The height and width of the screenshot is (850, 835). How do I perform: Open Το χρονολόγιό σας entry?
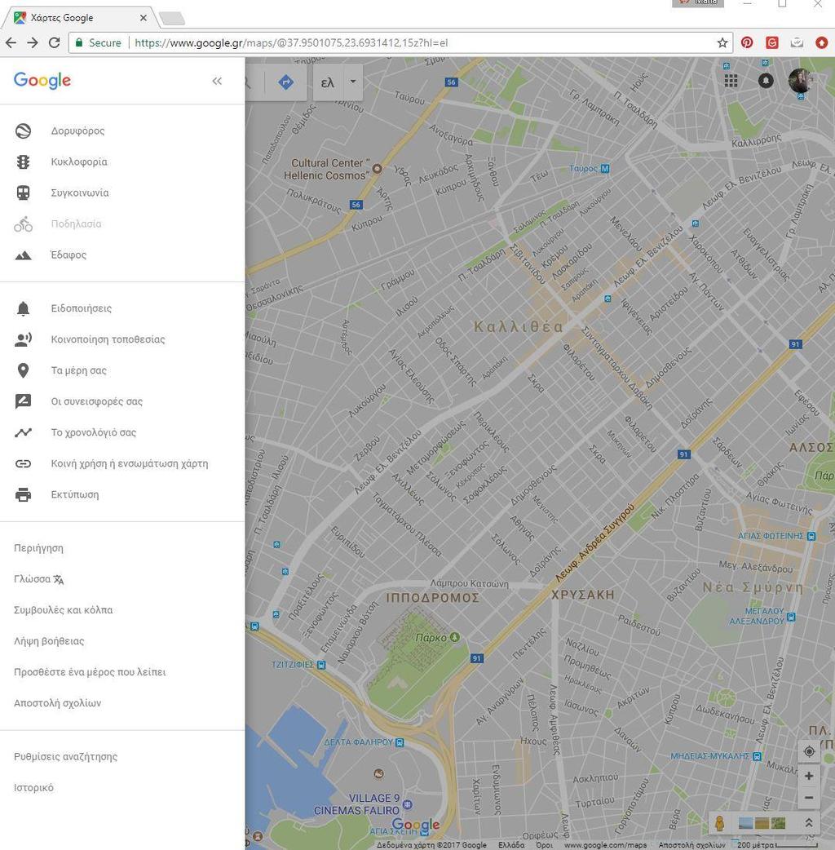(93, 432)
